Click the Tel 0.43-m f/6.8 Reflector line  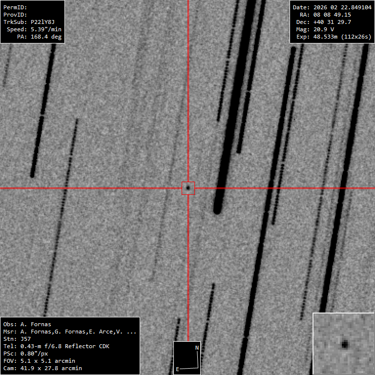56,346
